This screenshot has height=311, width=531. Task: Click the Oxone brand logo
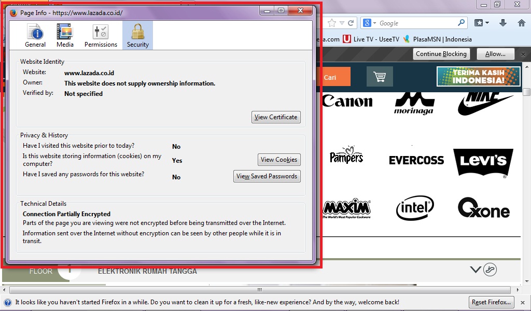click(484, 208)
